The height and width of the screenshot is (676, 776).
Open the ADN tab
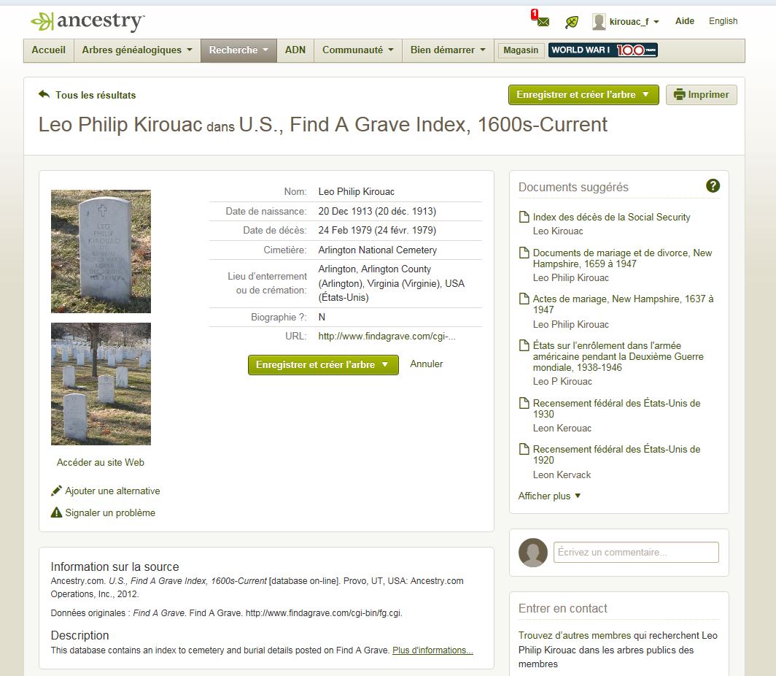tap(295, 50)
